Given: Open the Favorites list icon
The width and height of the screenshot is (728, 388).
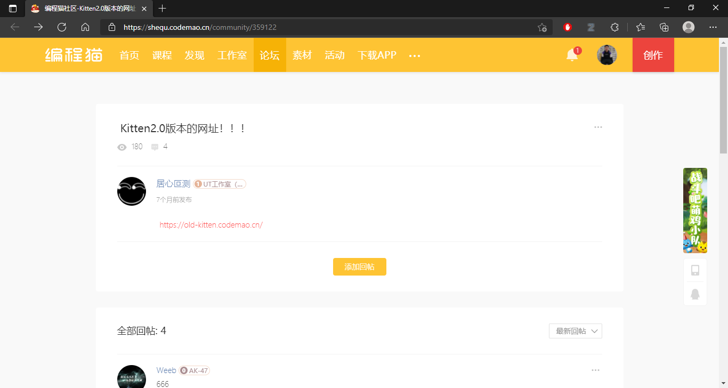Looking at the screenshot, I should tap(641, 27).
